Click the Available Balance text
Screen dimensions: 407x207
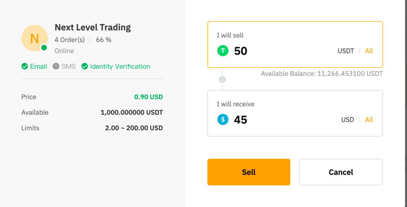pyautogui.click(x=322, y=74)
